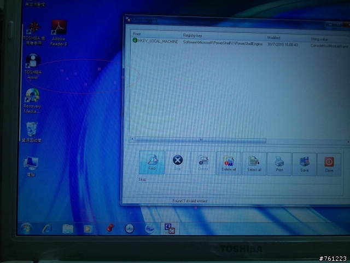Open the Recycle Bin desktop icon

click(32, 132)
